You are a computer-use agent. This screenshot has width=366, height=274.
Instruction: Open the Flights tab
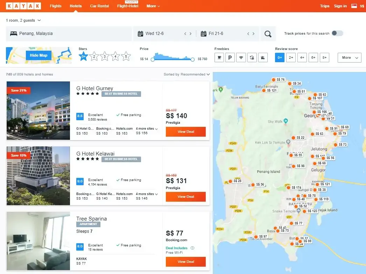click(56, 6)
